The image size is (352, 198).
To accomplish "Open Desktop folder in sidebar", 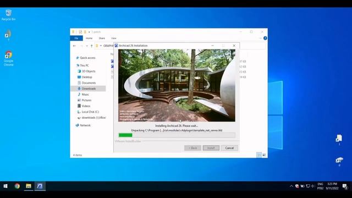I will [x=85, y=77].
